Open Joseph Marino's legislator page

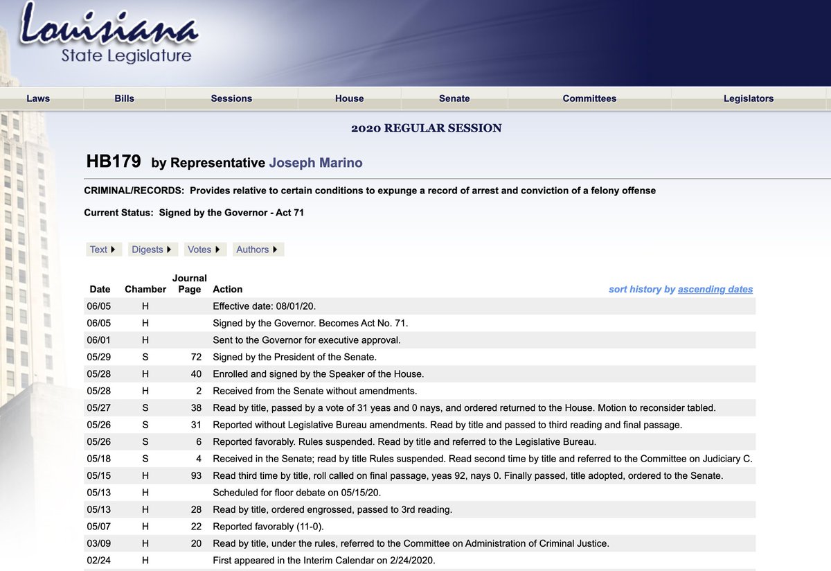tap(315, 163)
